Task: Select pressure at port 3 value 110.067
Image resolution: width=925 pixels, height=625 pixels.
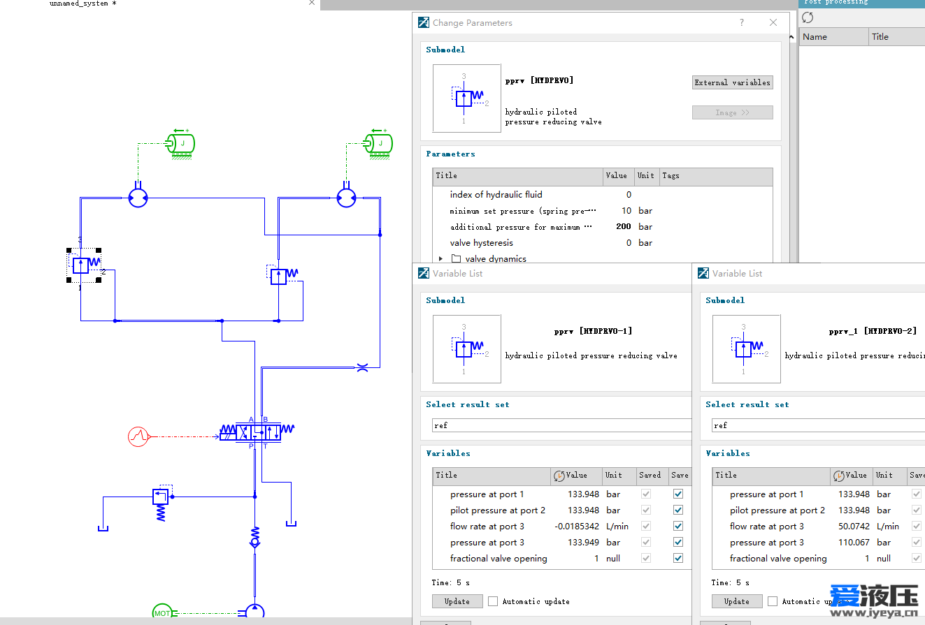Action: click(854, 543)
